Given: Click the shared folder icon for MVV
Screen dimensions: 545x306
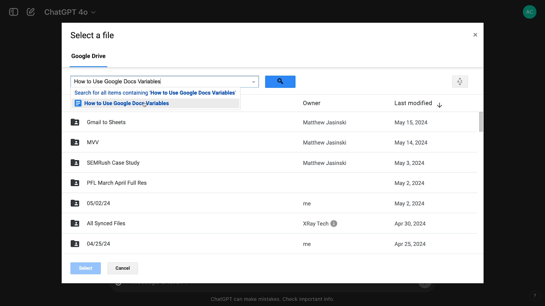Looking at the screenshot, I should (75, 142).
